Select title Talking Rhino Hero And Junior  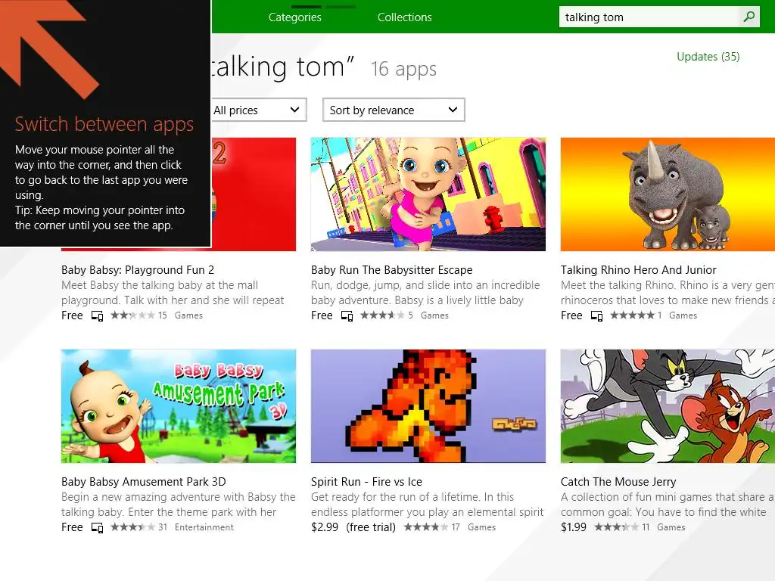tap(638, 270)
